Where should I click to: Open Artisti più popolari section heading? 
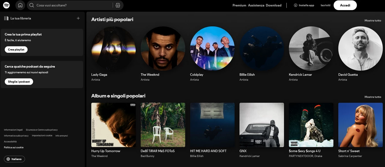112,19
